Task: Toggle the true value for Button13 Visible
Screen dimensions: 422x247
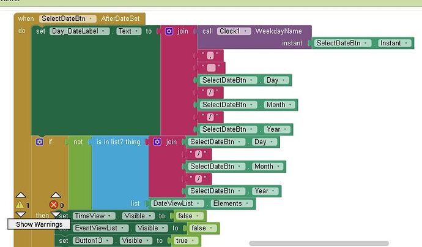Action: pyautogui.click(x=186, y=240)
